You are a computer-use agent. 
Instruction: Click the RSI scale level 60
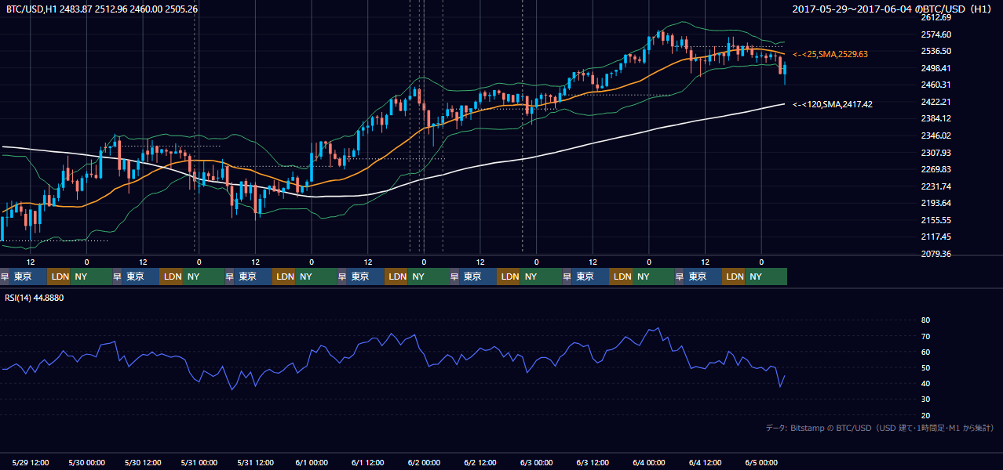point(925,352)
